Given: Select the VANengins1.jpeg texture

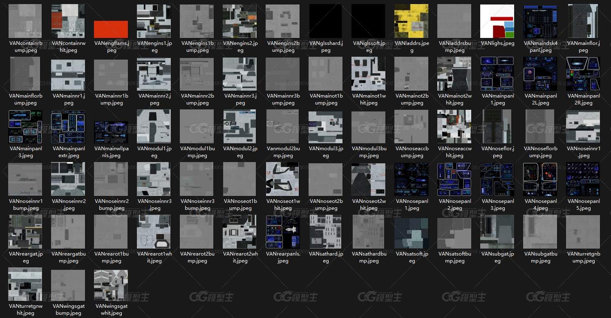Looking at the screenshot, I should click(154, 21).
